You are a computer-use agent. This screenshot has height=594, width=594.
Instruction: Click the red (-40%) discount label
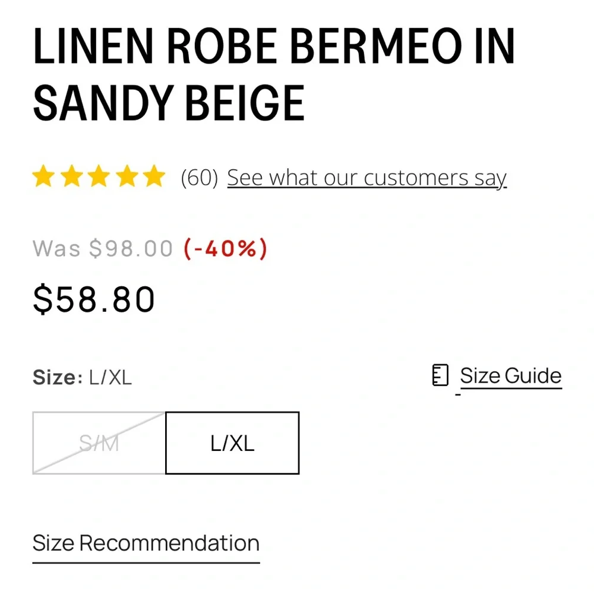click(x=225, y=248)
